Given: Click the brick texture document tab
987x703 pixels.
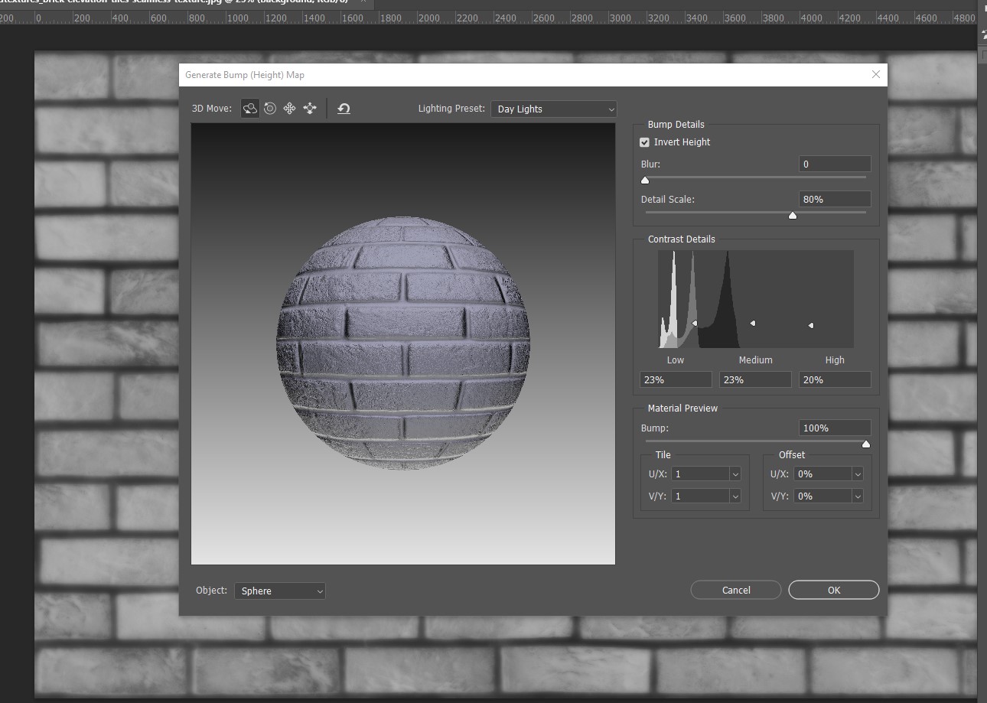Looking at the screenshot, I should [176, 2].
